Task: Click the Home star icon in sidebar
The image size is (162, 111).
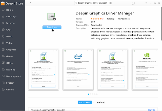Action: (x=3, y=10)
